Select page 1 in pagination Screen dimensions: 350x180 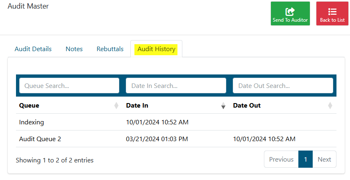(305, 159)
